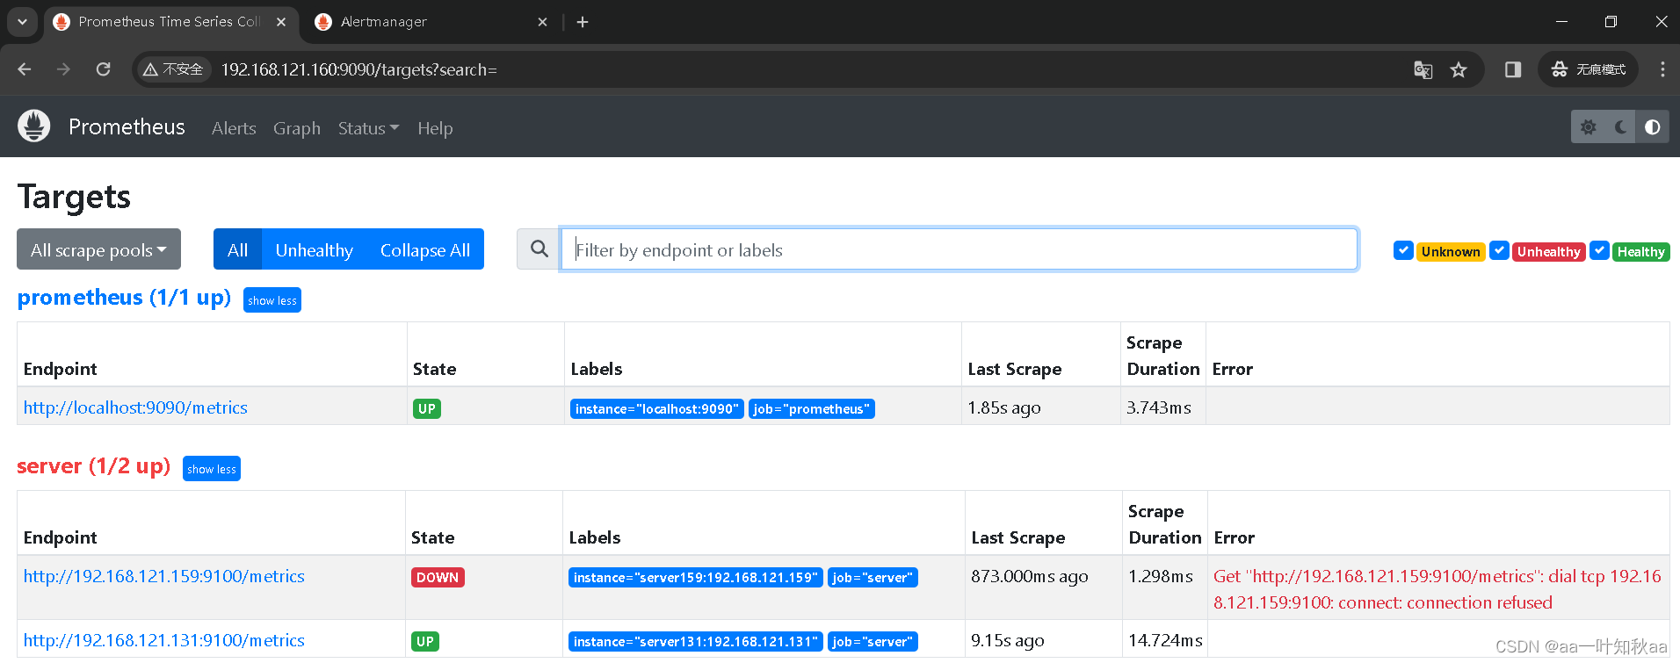Open the Graph nav item
The image size is (1680, 663).
pyautogui.click(x=297, y=128)
